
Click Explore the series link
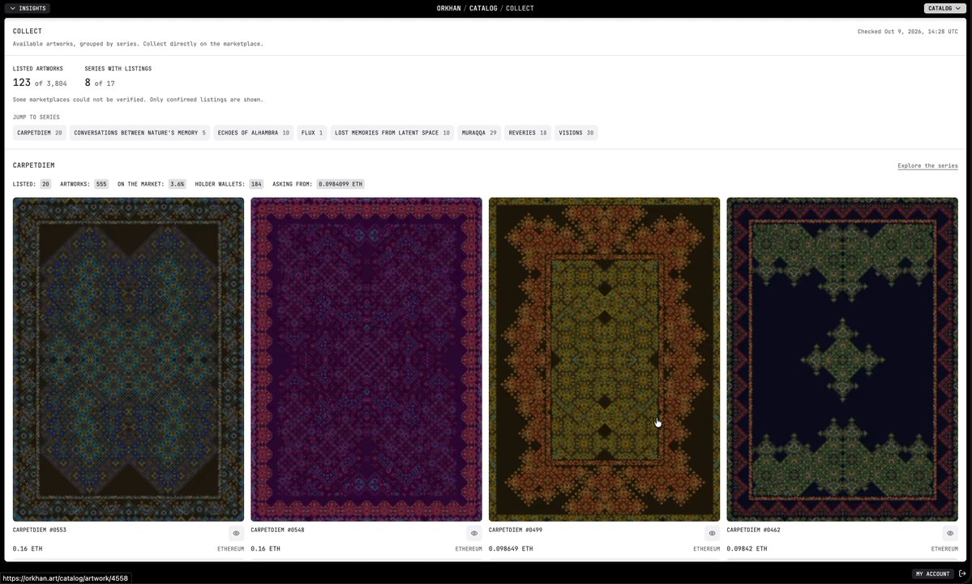pos(927,165)
